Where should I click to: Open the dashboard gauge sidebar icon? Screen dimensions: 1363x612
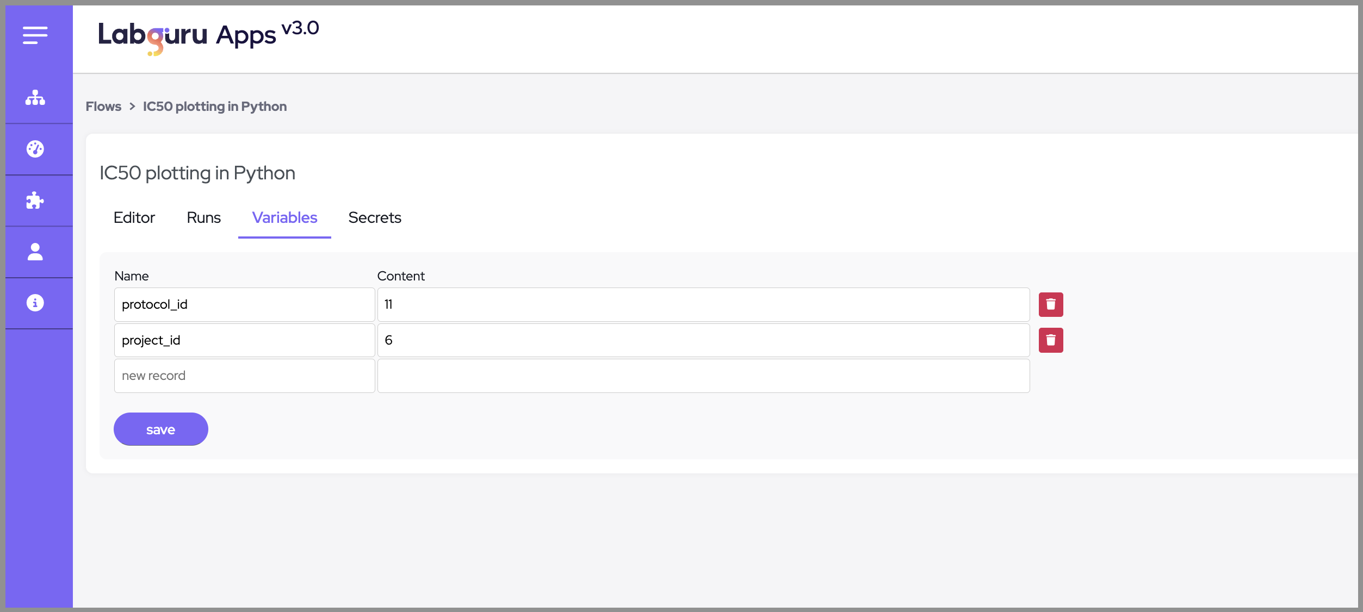35,149
